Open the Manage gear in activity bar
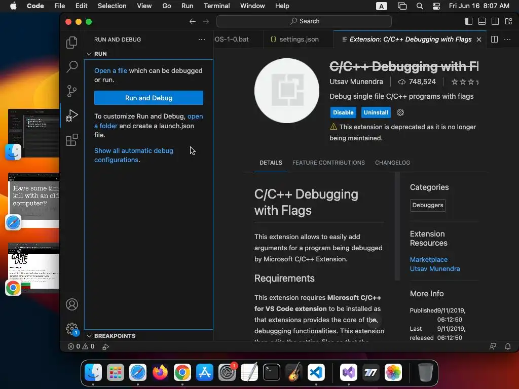The width and height of the screenshot is (519, 389). pos(72,329)
